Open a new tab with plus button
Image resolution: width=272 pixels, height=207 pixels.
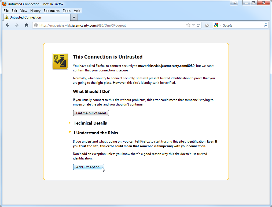point(74,17)
